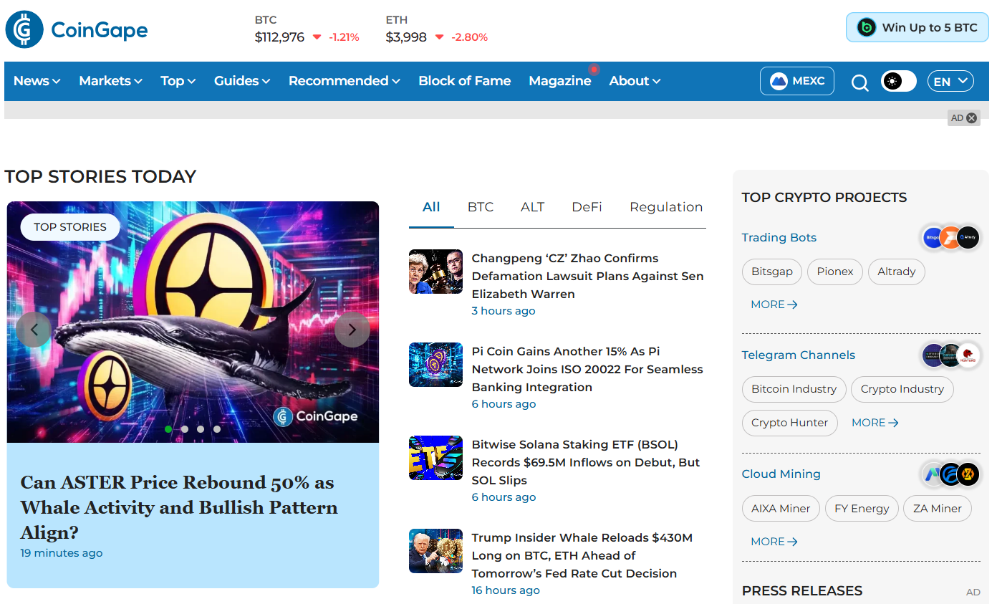This screenshot has width=997, height=604.
Task: Switch to the DeFi tab
Action: tap(587, 207)
